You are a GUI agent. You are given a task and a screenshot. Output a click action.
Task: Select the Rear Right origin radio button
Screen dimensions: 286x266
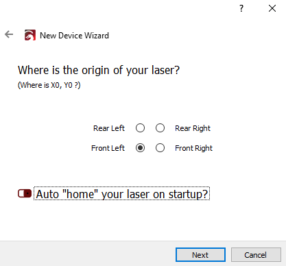160,128
